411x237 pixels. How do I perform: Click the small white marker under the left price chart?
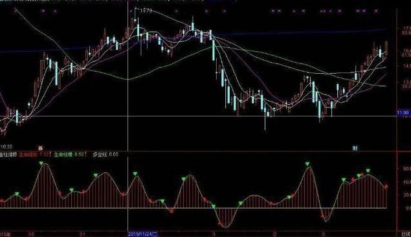(x=40, y=148)
